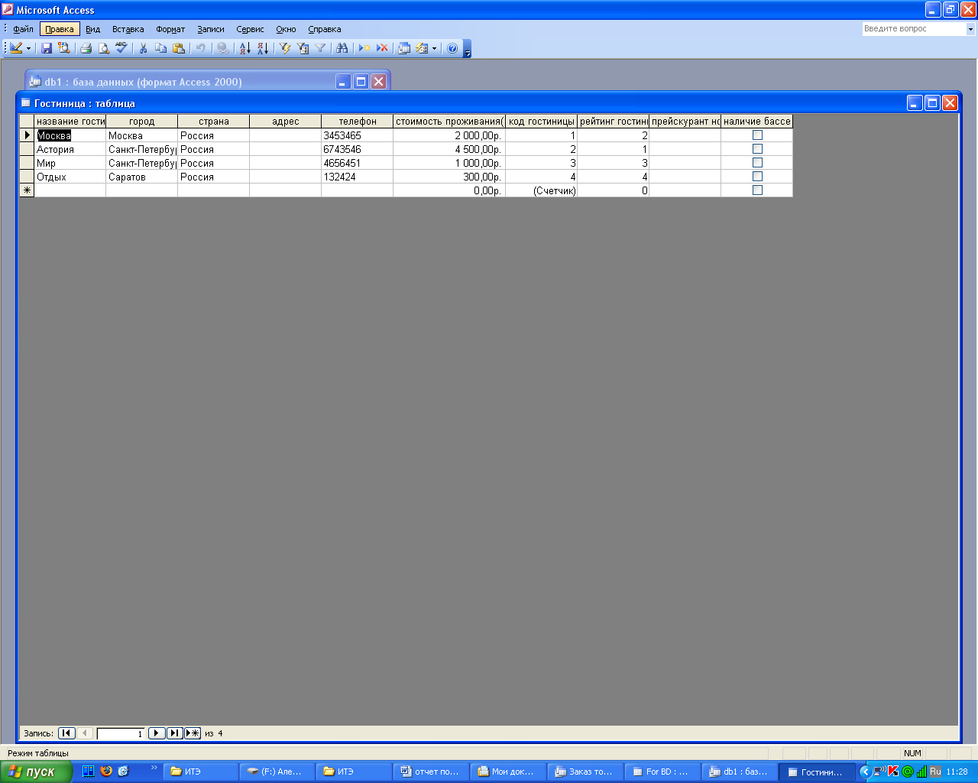
Task: Check pool availability for hotel Астория
Action: [757, 149]
